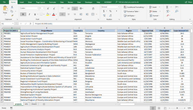The height and width of the screenshot is (110, 193).
Task: Switch to Page Layout view icon
Action: (159, 108)
